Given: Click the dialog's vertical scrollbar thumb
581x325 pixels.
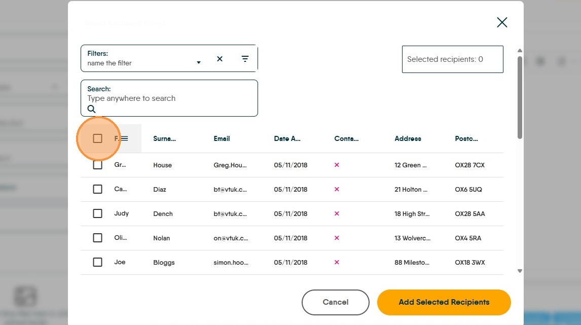Looking at the screenshot, I should (520, 96).
